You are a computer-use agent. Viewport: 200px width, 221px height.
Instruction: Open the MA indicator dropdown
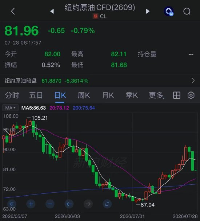tap(10, 108)
